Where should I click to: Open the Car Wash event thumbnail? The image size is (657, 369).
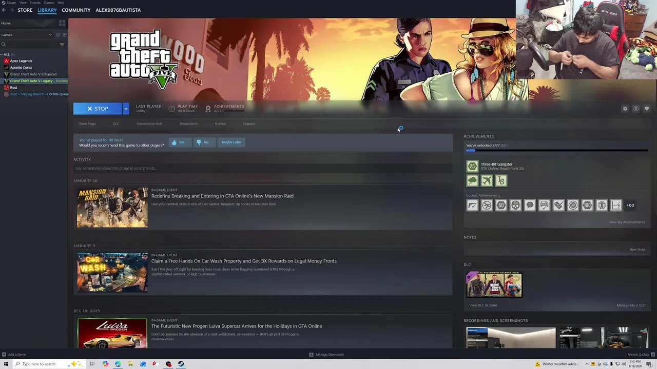pos(112,273)
